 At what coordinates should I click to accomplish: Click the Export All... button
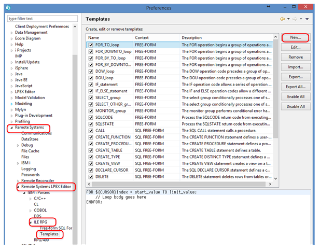click(295, 87)
